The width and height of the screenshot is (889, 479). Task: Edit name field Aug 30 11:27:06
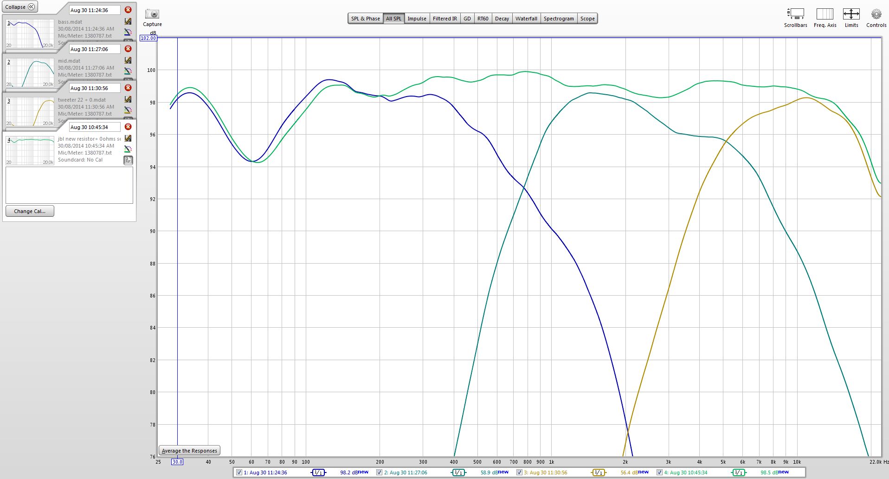95,49
